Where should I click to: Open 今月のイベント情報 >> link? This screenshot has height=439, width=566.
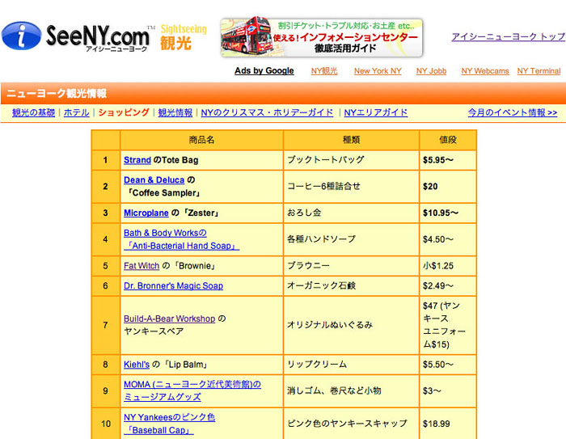click(513, 112)
